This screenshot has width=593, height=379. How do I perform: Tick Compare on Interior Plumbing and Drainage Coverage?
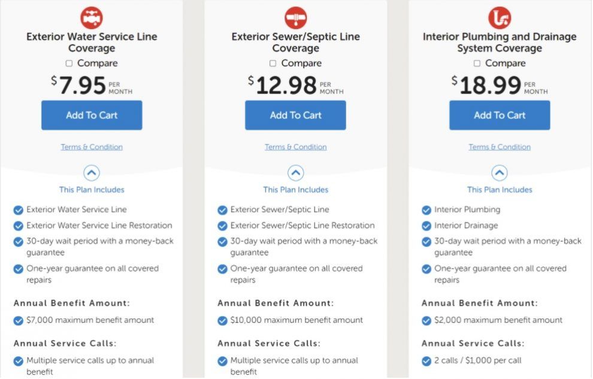[x=477, y=63]
